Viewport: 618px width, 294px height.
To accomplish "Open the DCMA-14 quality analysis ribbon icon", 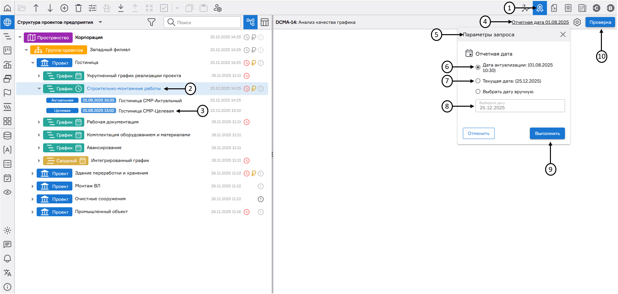I will click(540, 8).
